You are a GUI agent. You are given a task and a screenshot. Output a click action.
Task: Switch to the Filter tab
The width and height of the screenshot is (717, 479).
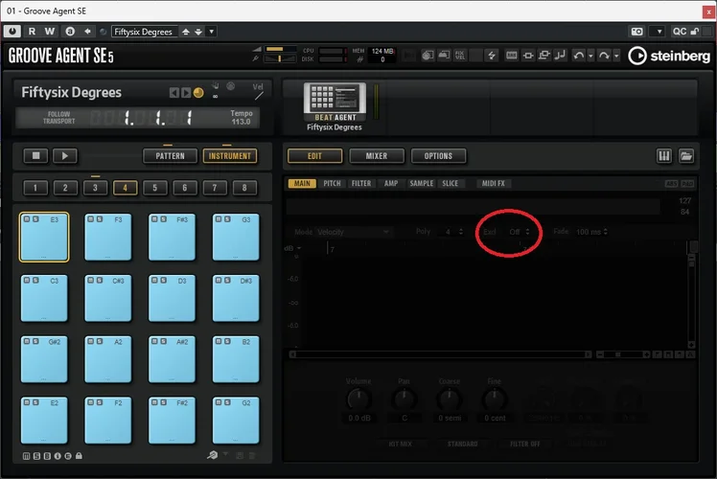[361, 183]
